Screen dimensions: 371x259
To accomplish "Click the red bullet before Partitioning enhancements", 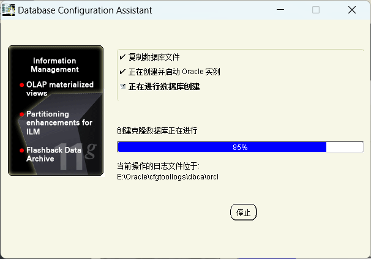I will 22,114.
